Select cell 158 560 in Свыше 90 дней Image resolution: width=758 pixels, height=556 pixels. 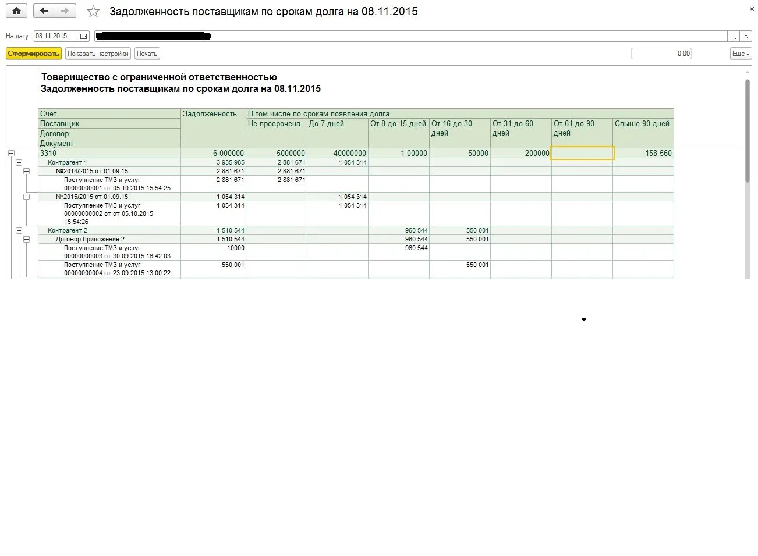(x=643, y=153)
